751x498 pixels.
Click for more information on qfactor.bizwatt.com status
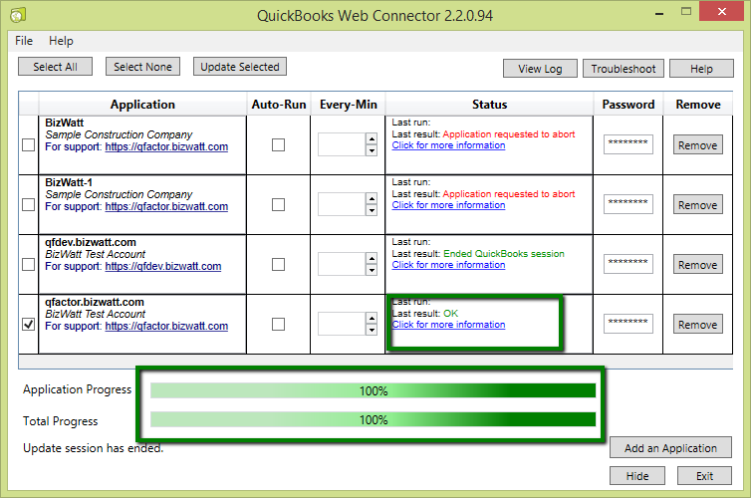point(448,325)
